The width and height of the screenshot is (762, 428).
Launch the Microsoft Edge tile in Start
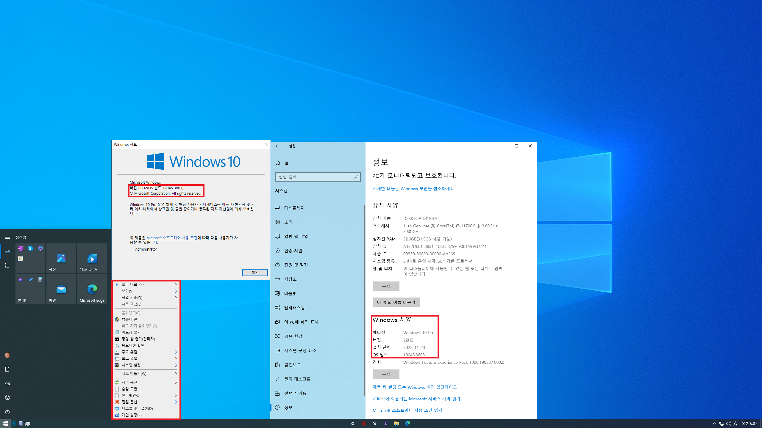pyautogui.click(x=92, y=289)
